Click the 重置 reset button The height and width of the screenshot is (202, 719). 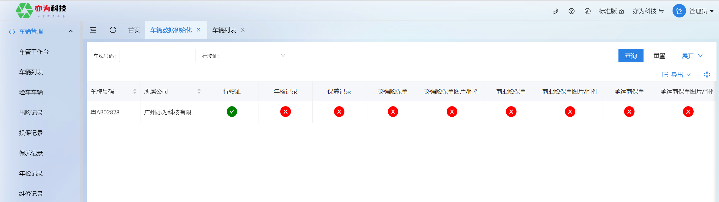click(659, 56)
